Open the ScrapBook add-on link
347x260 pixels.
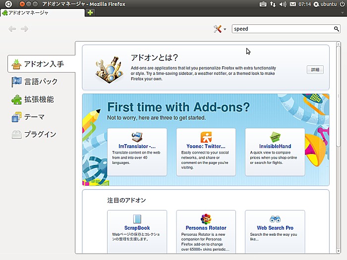[137, 228]
